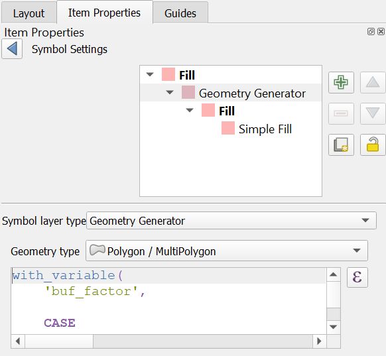Remove the selected symbol layer with the minus button
This screenshot has height=356, width=386.
[x=341, y=113]
